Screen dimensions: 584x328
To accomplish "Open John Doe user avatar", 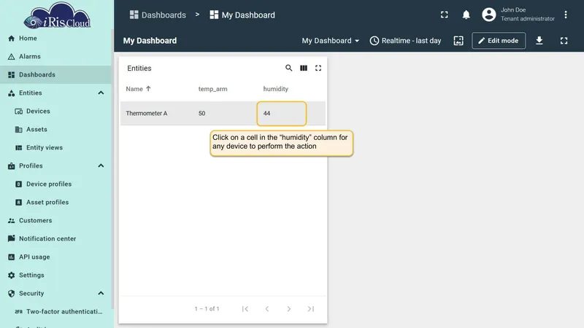I will pyautogui.click(x=489, y=15).
